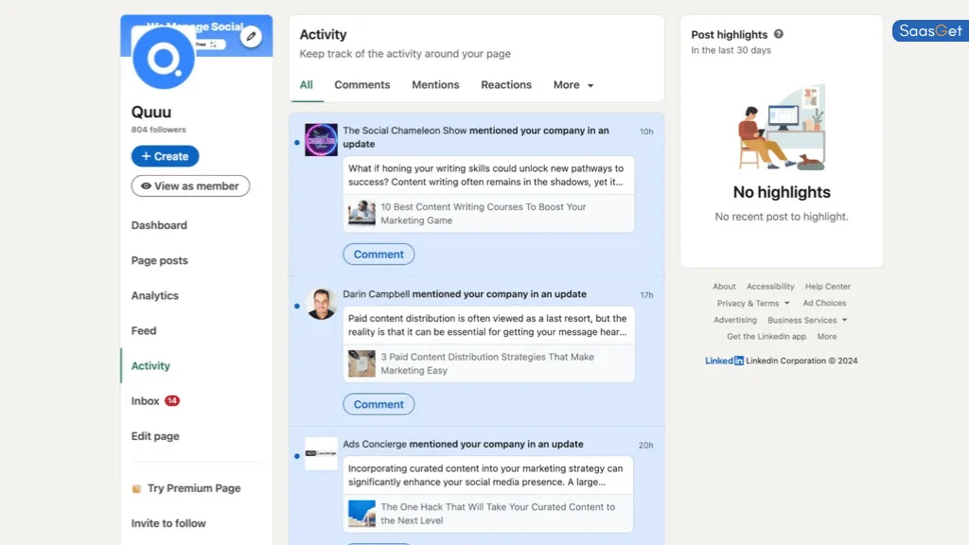
Task: Open the Quuu page logo
Action: 163,58
